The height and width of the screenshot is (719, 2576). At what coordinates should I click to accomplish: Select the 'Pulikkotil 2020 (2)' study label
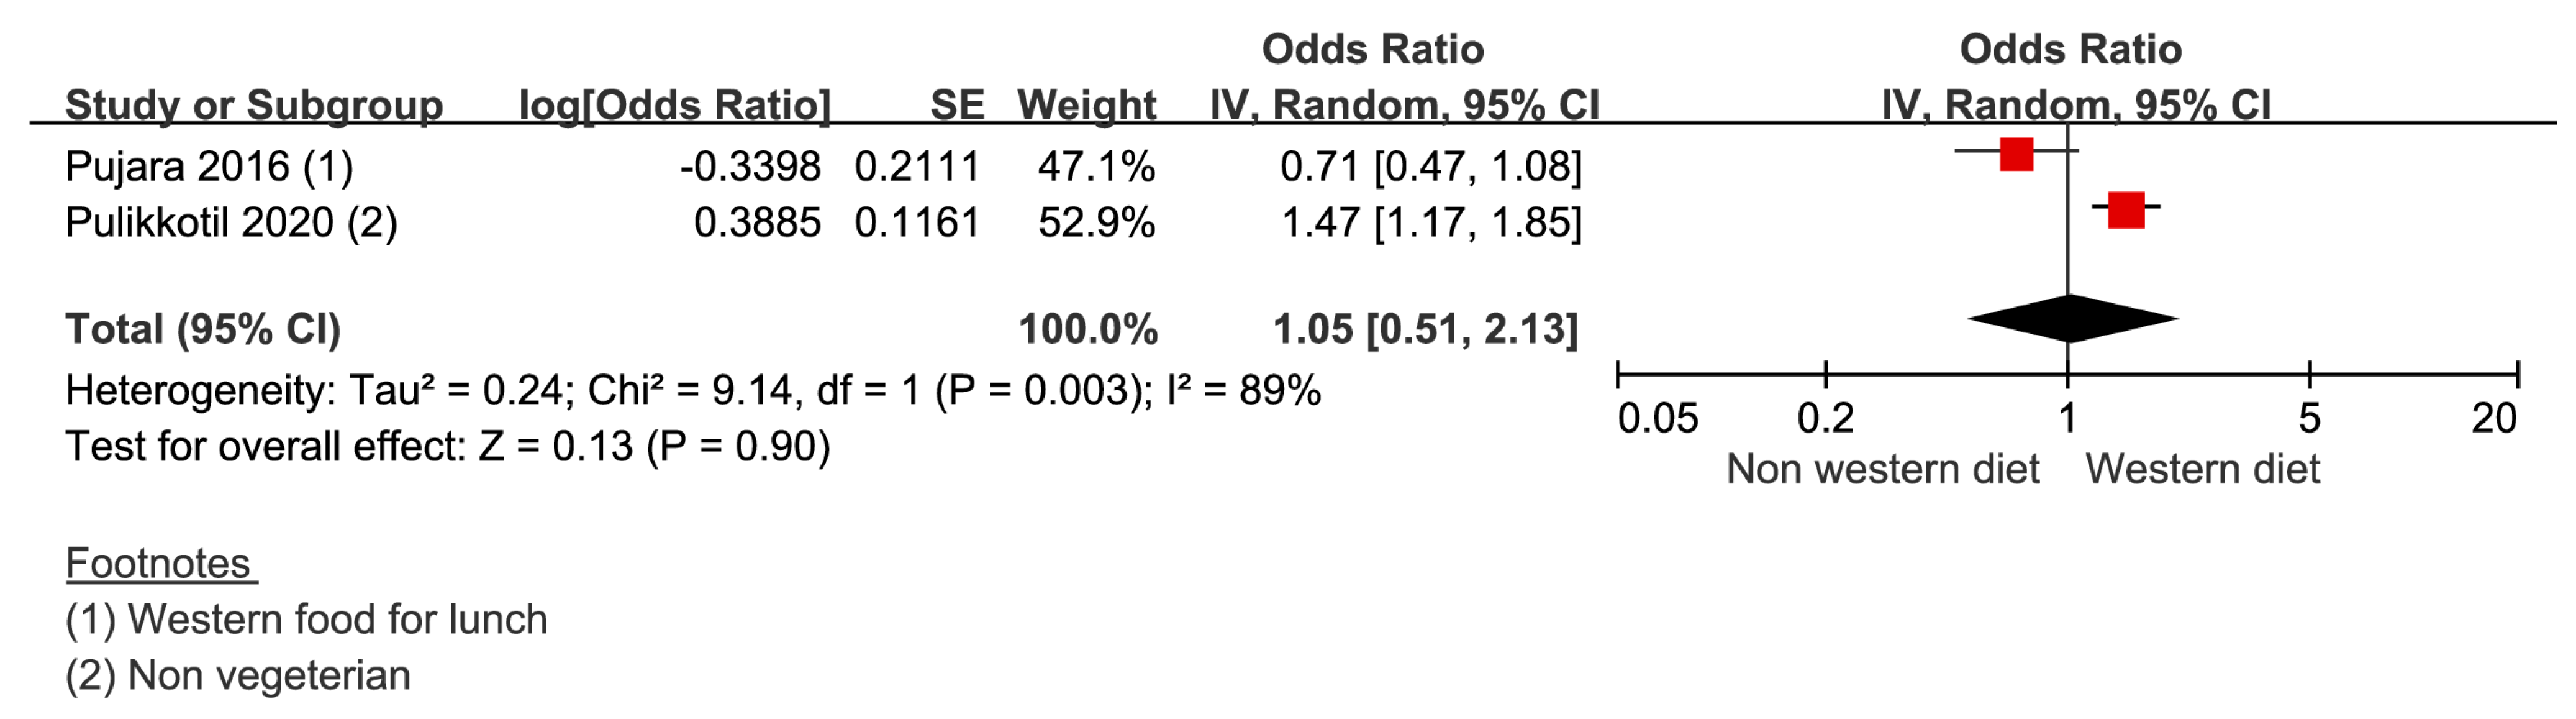pos(231,222)
